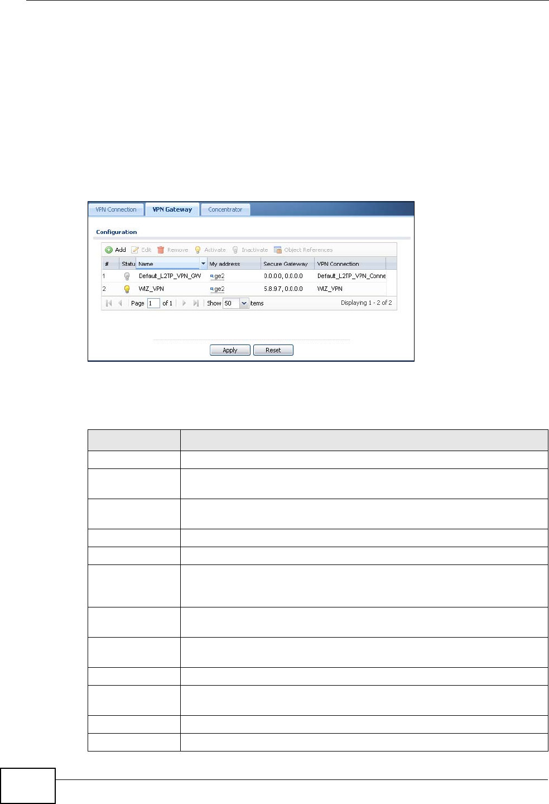Click the Add gateway button
The height and width of the screenshot is (804, 549).
click(115, 250)
